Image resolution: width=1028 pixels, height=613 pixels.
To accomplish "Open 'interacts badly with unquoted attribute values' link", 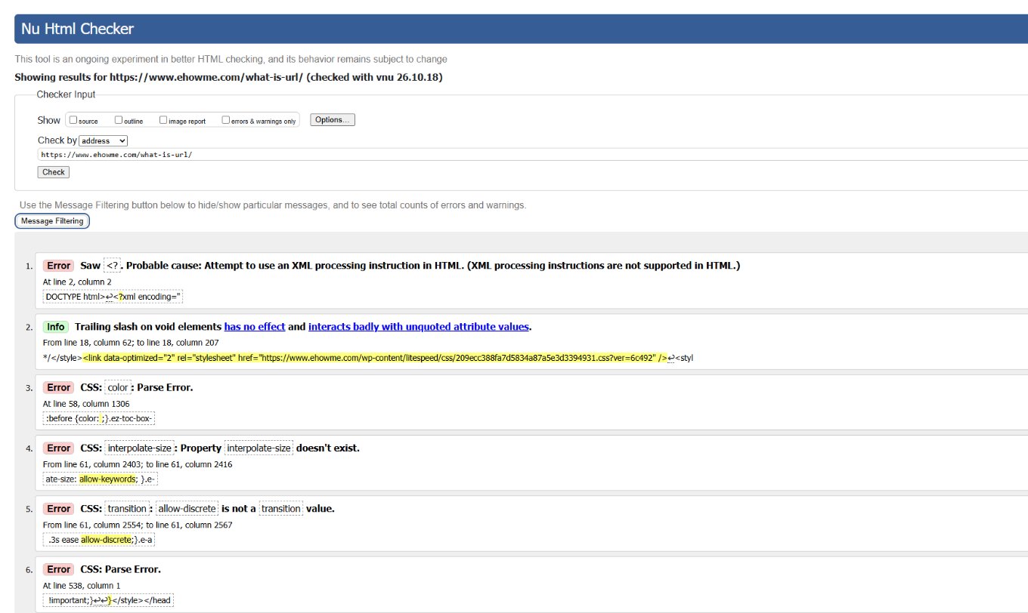I will (x=419, y=327).
